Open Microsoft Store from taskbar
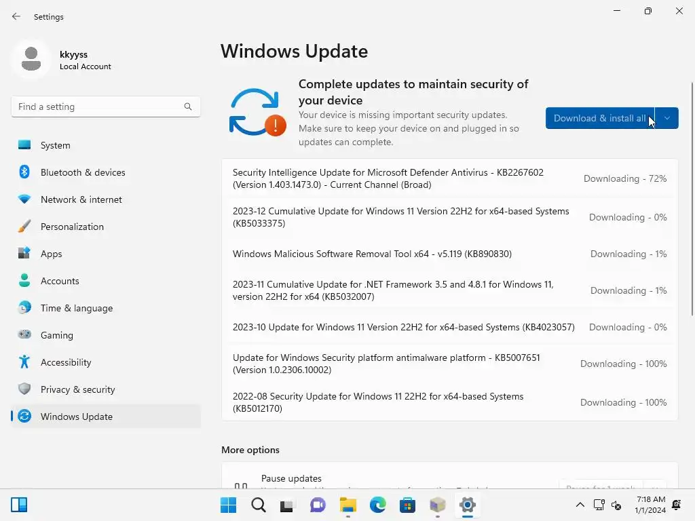The image size is (695, 521). click(407, 505)
